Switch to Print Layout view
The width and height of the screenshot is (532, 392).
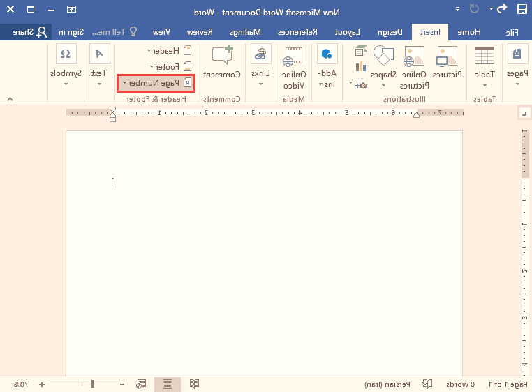168,384
